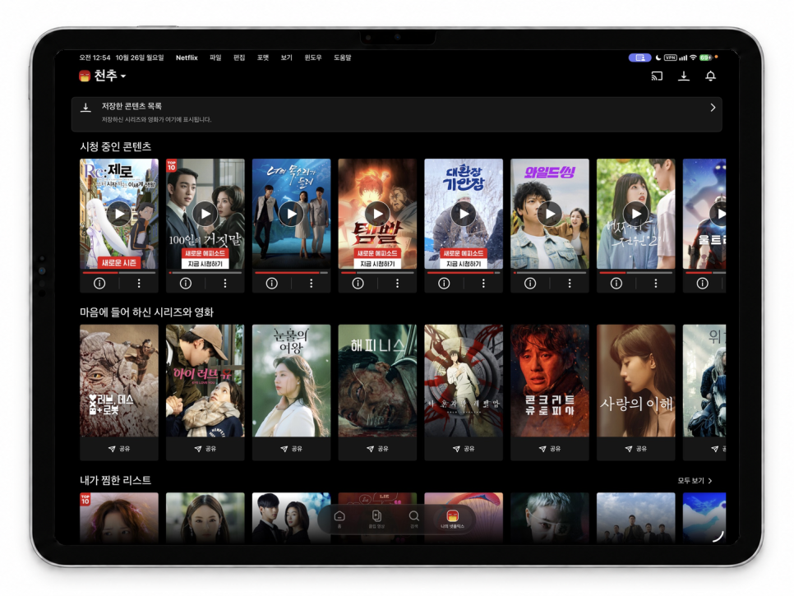Open the three-dot menu under 100일의 거짓말
Screen dimensions: 794x596
(225, 284)
